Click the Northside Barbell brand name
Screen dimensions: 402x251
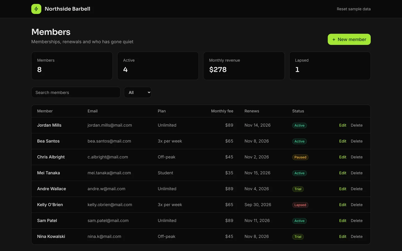[x=68, y=9]
